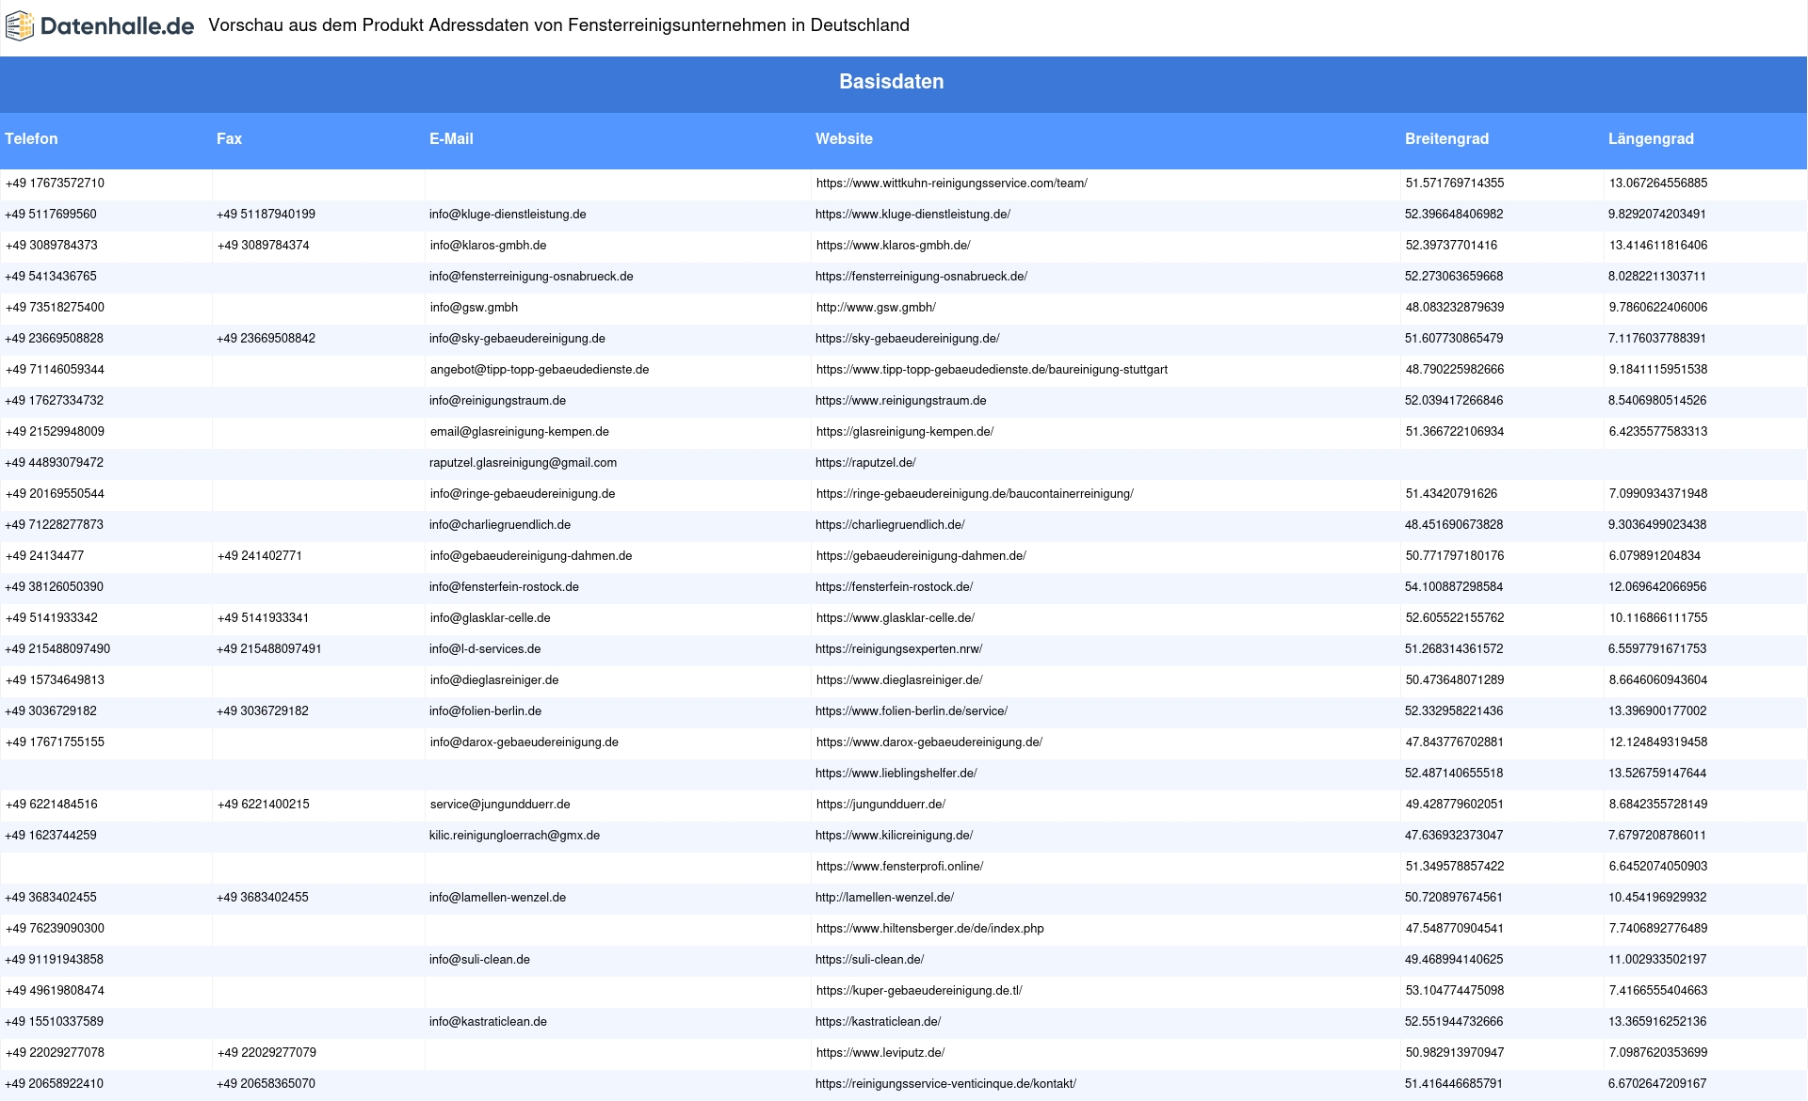Click longitude value 12.069642066956
The image size is (1808, 1101).
point(1657,587)
